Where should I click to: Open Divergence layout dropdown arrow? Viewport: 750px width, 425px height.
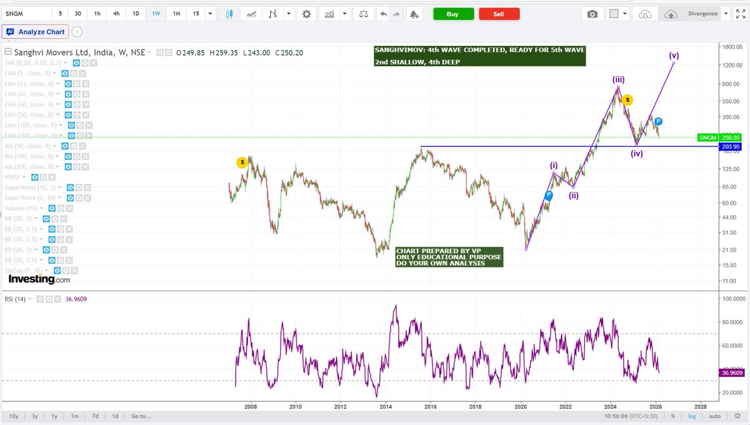pos(725,14)
